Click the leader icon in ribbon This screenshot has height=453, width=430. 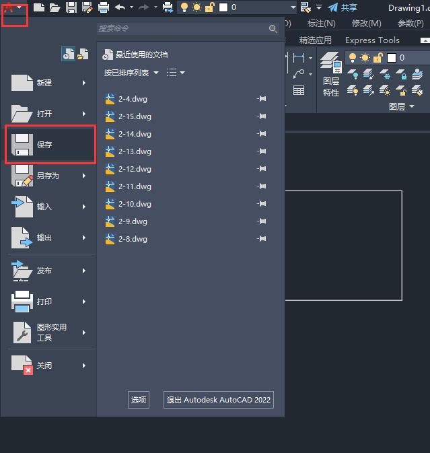pos(299,74)
